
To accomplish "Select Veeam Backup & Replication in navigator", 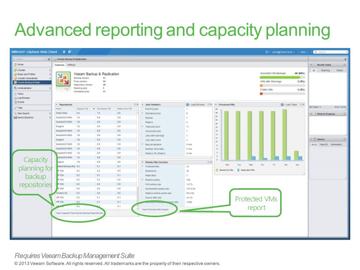I will click(x=32, y=82).
